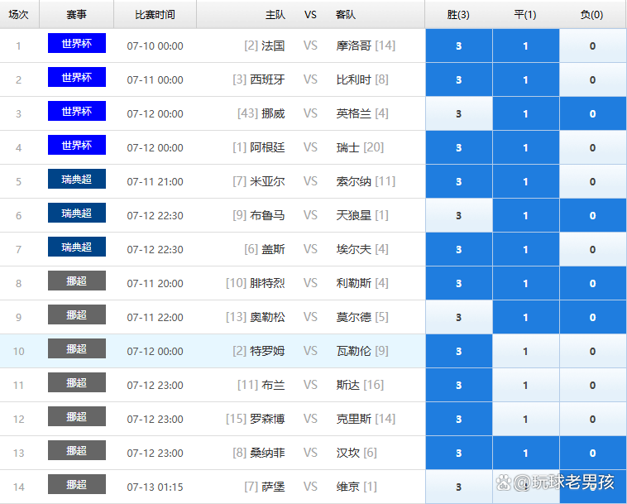Image resolution: width=627 pixels, height=504 pixels.
Task: Click the 胜(3) column header
Action: pos(458,15)
